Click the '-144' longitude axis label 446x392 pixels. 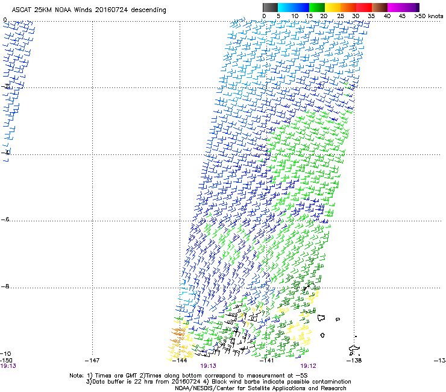point(180,361)
